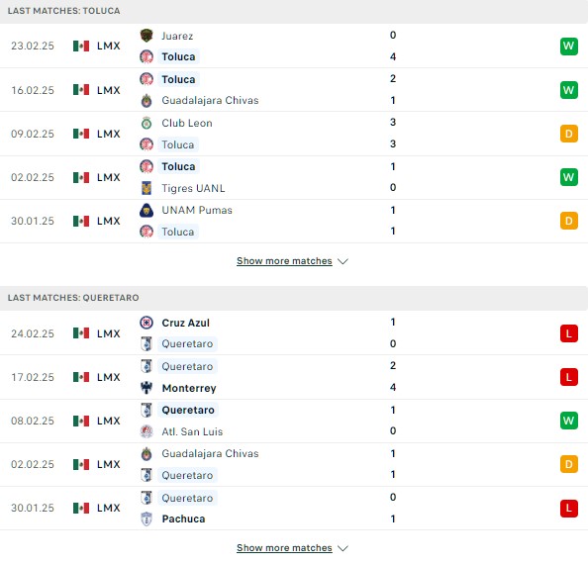Viewport: 588px width, 565px height.
Task: Click the LMX league label on 08.02.25 row
Action: point(109,422)
